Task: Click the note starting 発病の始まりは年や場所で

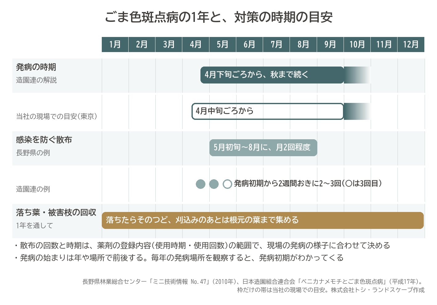Action: (x=179, y=258)
